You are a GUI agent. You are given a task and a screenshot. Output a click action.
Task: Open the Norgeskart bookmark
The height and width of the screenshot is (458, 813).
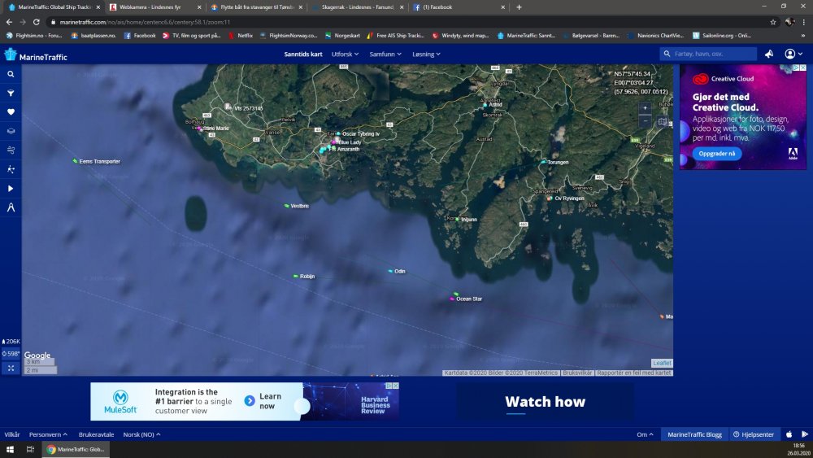343,36
